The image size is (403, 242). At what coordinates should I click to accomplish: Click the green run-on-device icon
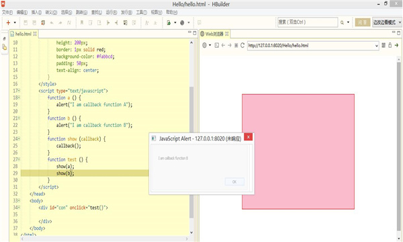(169, 23)
